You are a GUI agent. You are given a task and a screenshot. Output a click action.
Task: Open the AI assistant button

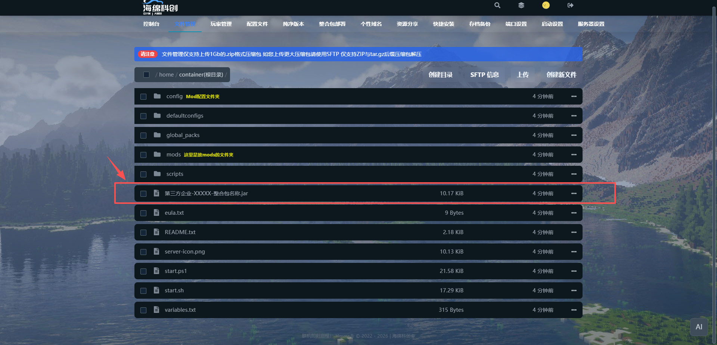[x=699, y=327]
